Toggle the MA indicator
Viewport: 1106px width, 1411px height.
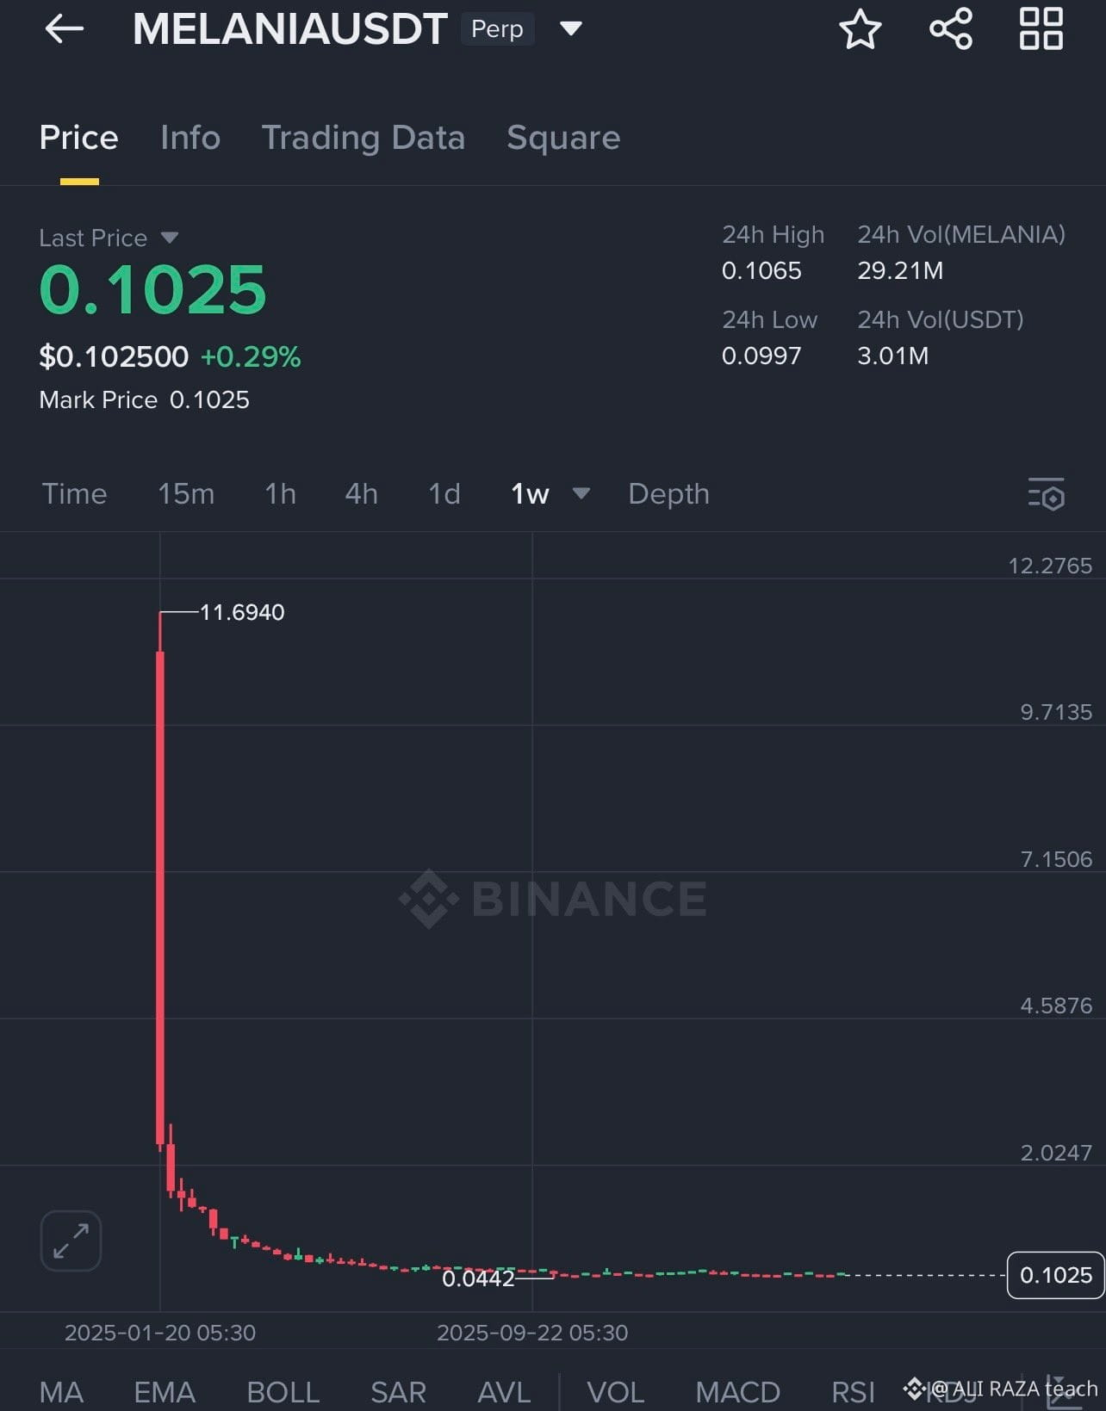[61, 1391]
